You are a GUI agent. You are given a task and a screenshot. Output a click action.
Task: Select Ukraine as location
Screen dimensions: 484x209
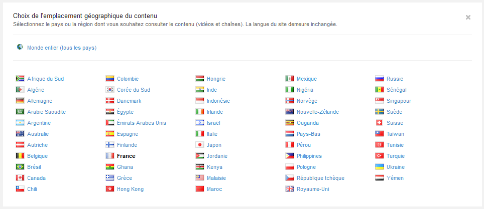tap(396, 167)
